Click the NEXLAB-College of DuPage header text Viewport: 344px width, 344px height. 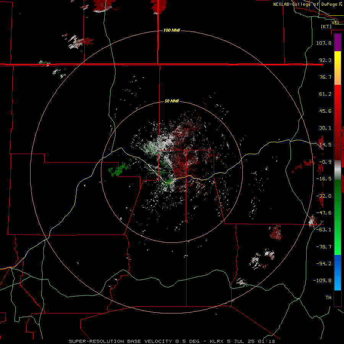coord(308,4)
